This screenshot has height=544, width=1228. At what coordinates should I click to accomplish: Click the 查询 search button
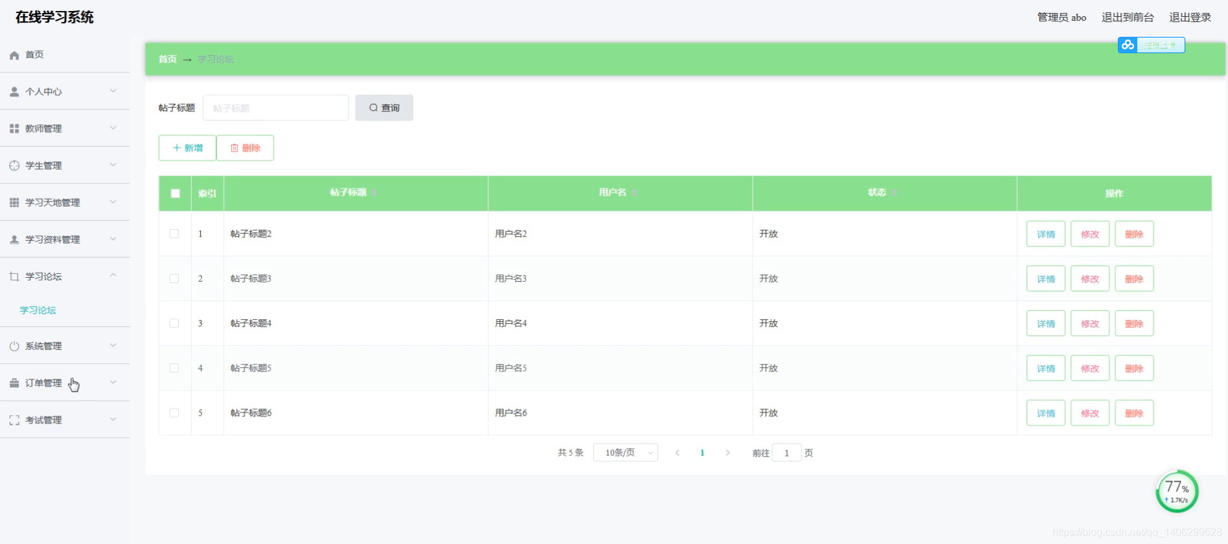pos(384,108)
